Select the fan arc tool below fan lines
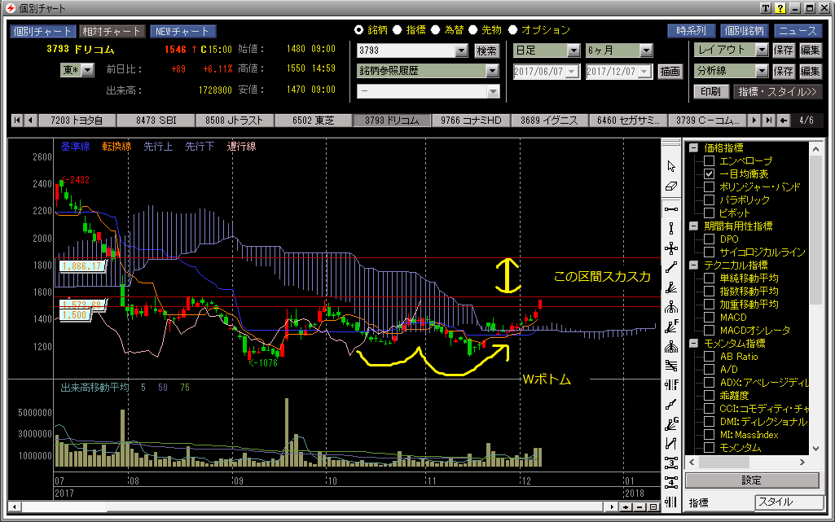Viewport: 835px width, 522px height. click(x=671, y=307)
